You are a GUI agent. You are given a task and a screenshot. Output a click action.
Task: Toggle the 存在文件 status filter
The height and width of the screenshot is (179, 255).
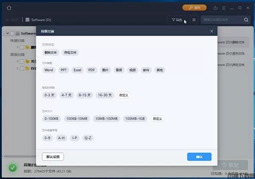point(70,52)
